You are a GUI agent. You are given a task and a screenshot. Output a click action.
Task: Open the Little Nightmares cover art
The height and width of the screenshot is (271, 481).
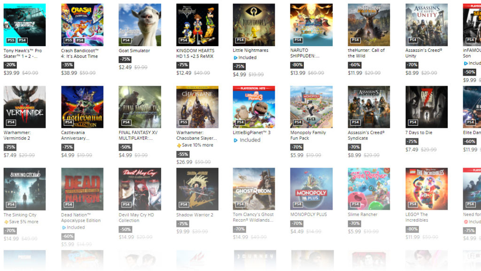254,25
